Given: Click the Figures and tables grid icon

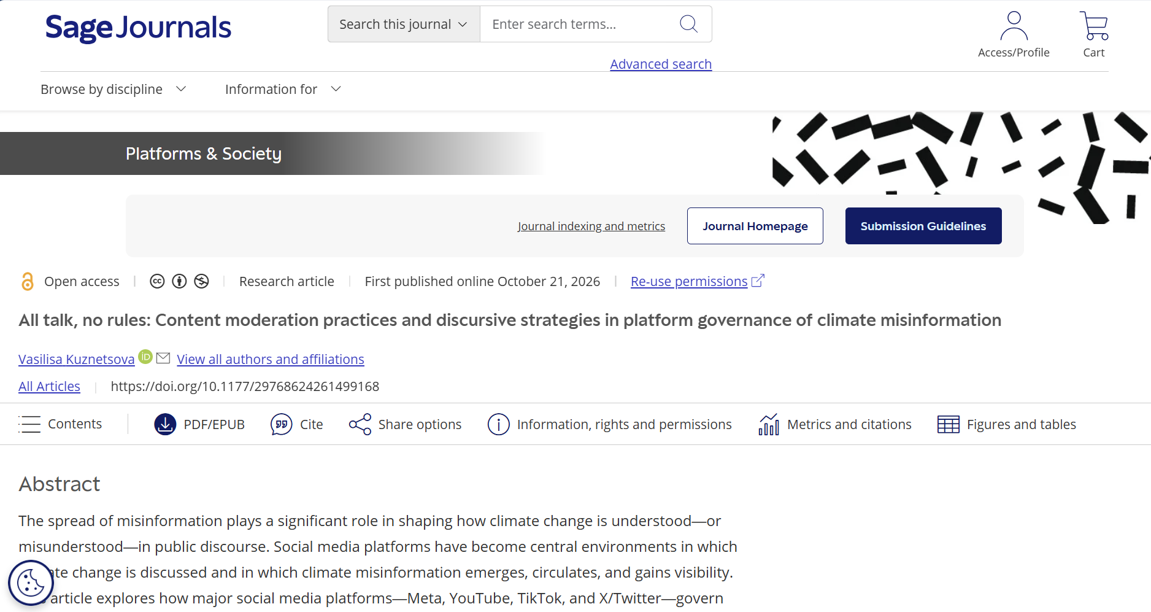Looking at the screenshot, I should click(x=949, y=424).
